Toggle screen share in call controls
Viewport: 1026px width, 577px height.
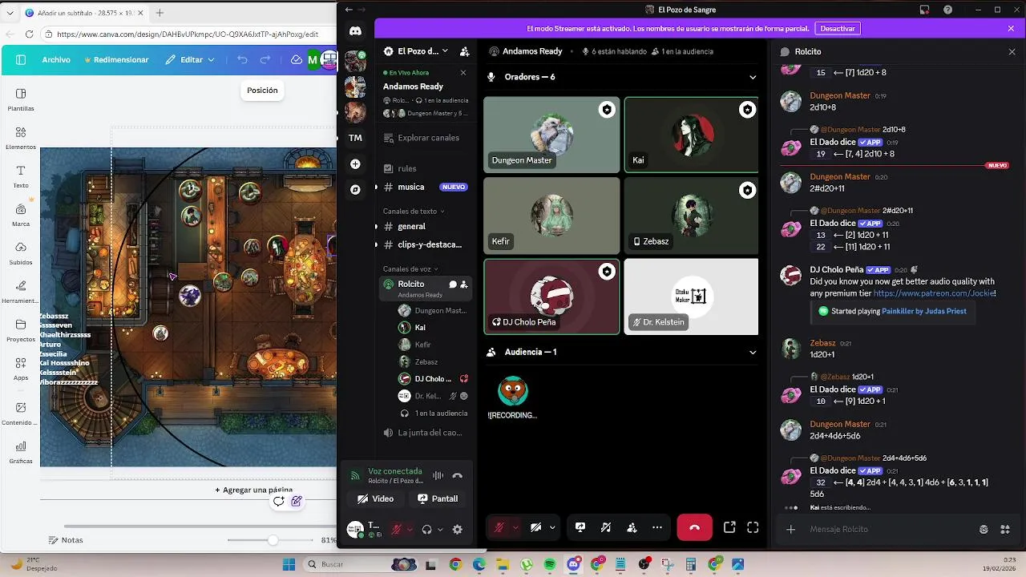[580, 527]
